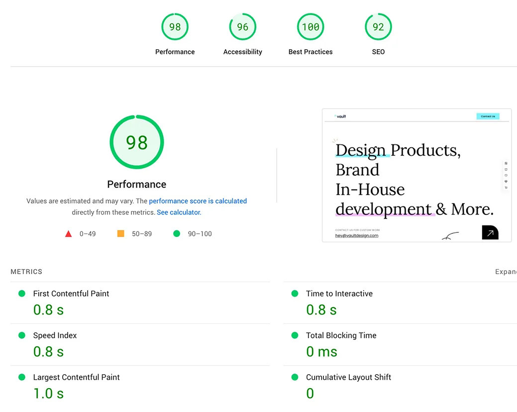The width and height of the screenshot is (517, 412).
Task: Select the Speed Index metric label
Action: click(55, 335)
